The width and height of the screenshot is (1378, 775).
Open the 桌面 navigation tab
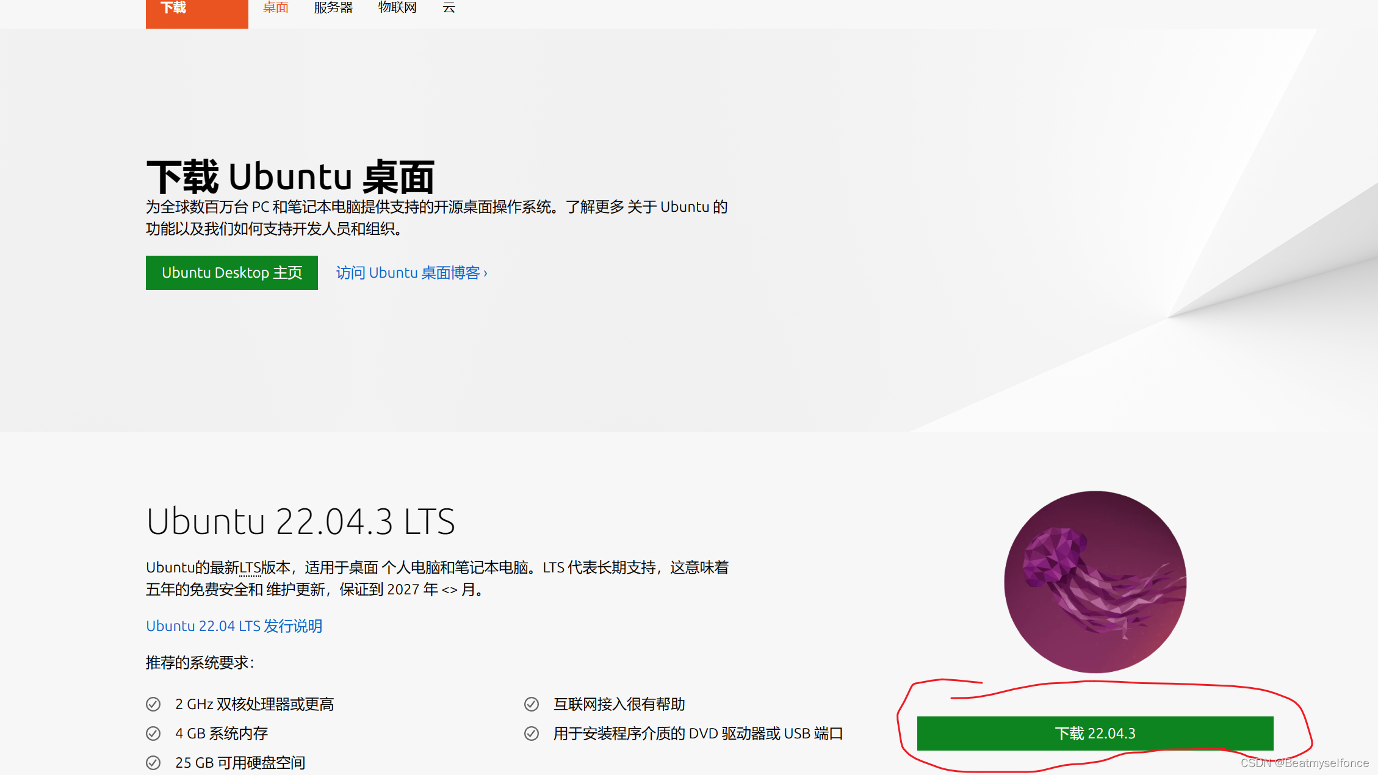click(x=275, y=7)
